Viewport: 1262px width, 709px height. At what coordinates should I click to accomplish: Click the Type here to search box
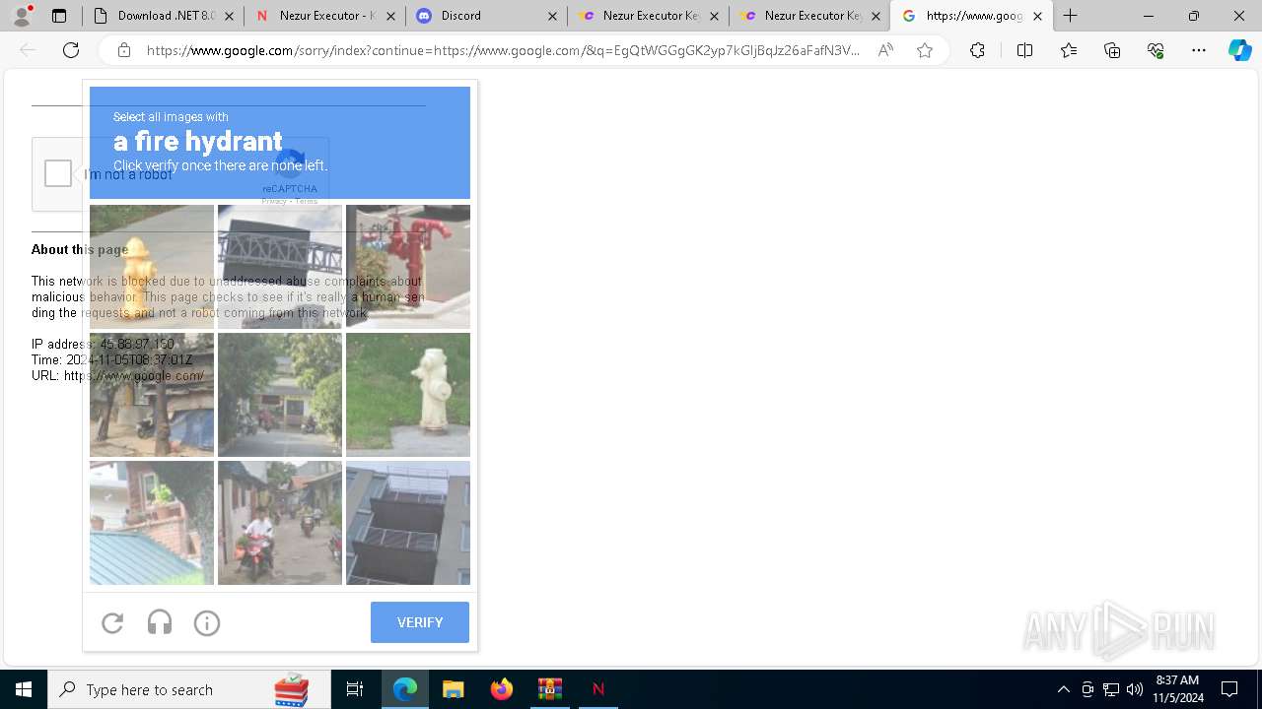pyautogui.click(x=187, y=689)
